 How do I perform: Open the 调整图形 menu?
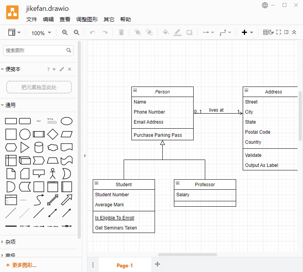pyautogui.click(x=87, y=19)
